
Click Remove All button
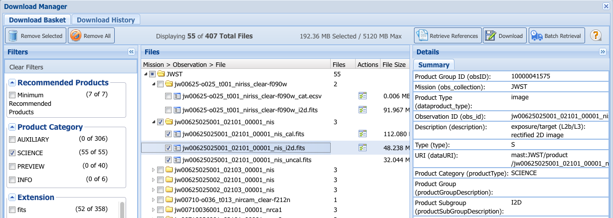[91, 36]
